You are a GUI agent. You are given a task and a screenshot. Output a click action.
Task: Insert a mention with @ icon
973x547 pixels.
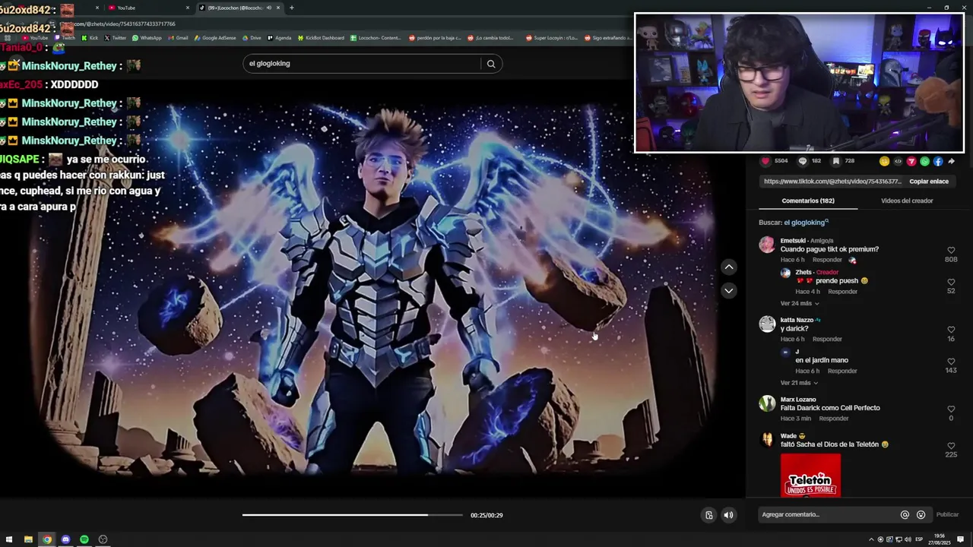(x=905, y=514)
